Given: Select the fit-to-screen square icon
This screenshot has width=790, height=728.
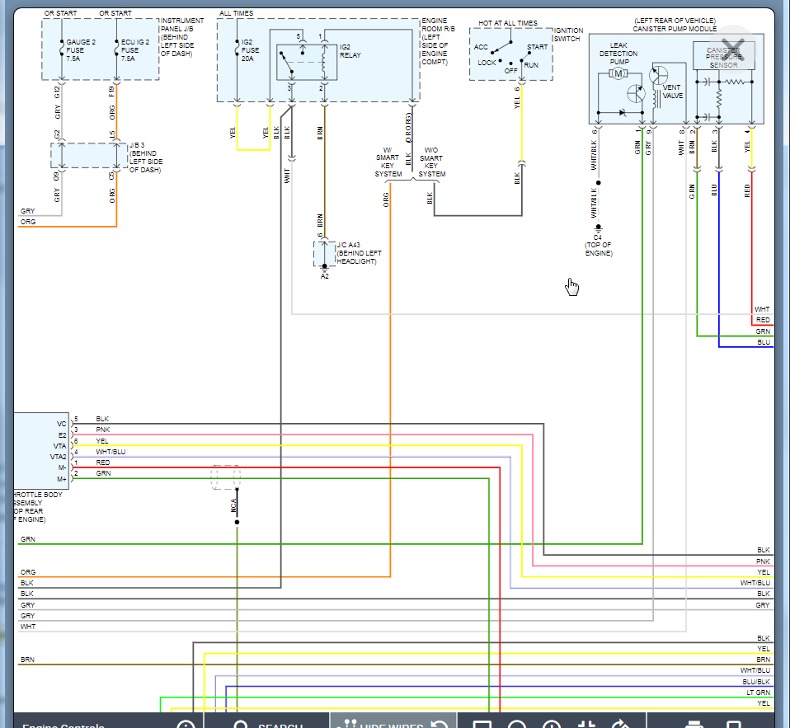Looking at the screenshot, I should point(481,723).
